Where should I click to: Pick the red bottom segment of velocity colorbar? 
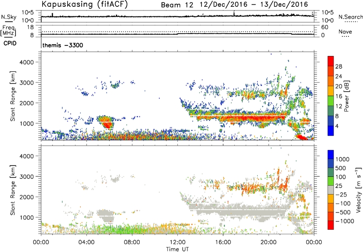click(331, 225)
